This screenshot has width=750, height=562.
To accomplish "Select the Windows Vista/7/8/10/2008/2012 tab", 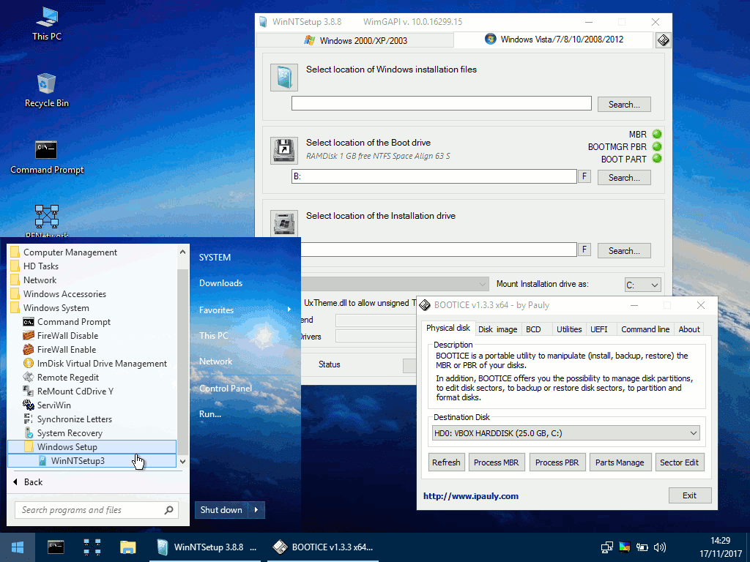I will click(x=554, y=40).
